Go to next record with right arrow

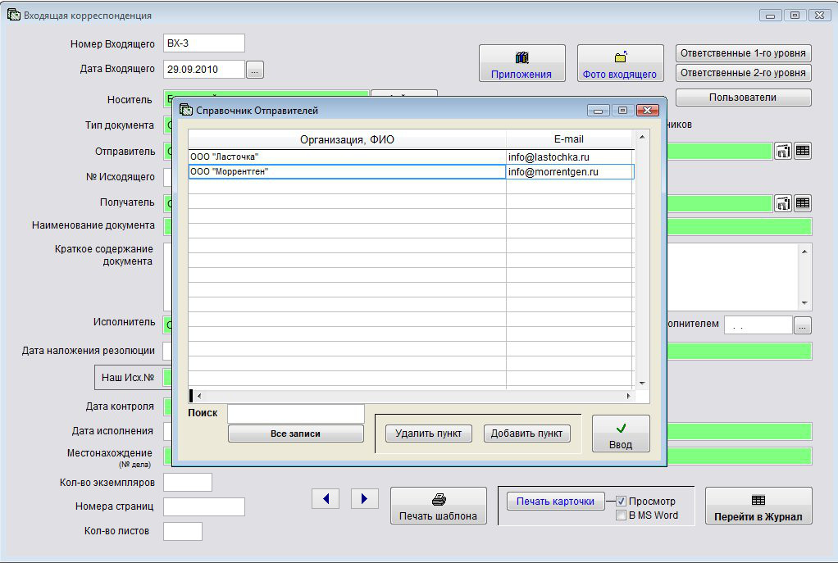364,498
